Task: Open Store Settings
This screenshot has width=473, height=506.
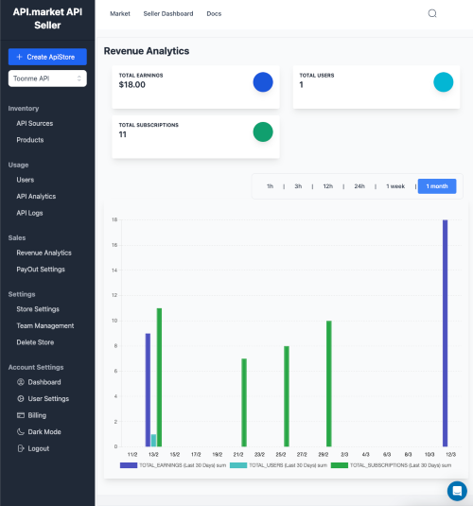Action: [x=38, y=309]
